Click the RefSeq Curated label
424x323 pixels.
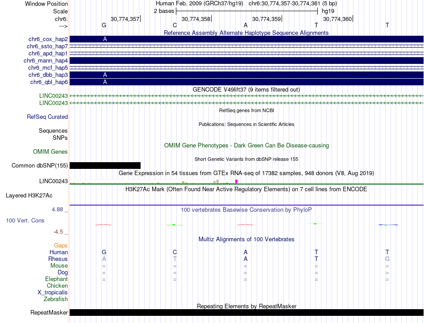point(47,117)
